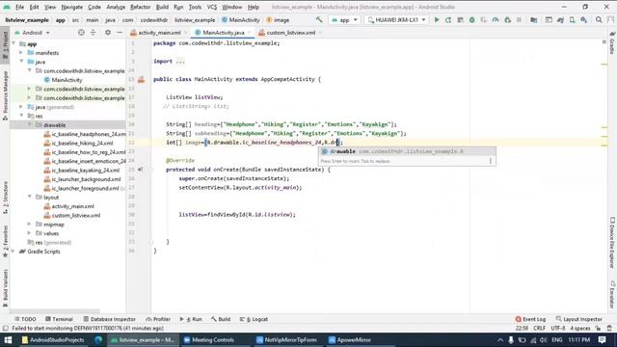
Task: Click locate-opened-file target icon in Project panel
Action: 81,33
